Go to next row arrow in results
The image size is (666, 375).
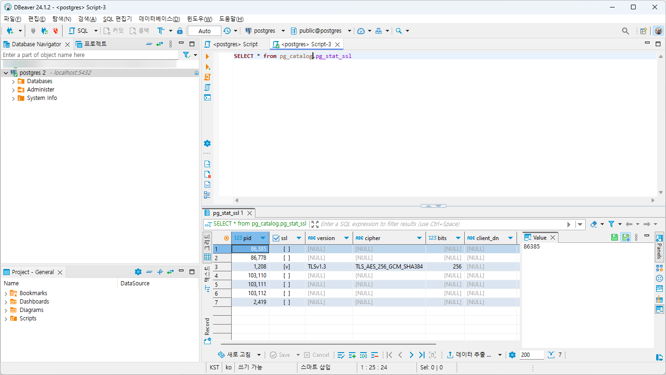pos(411,355)
